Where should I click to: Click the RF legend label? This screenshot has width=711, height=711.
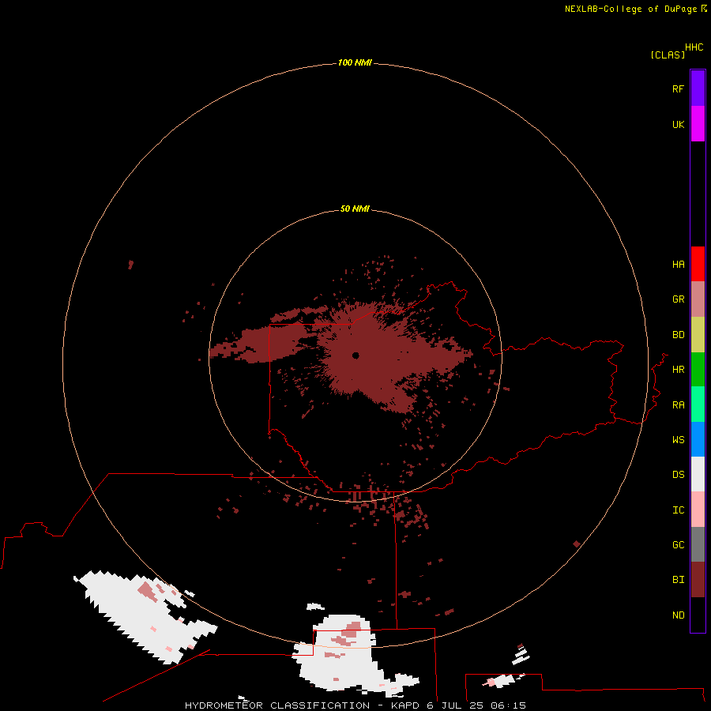point(678,88)
